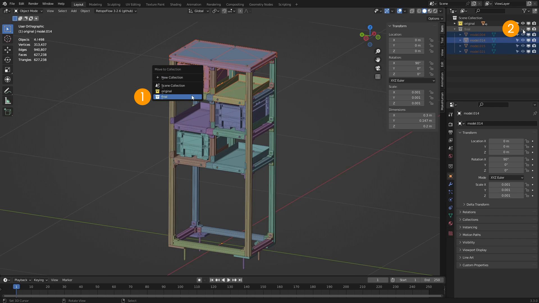539x303 pixels.
Task: Enable X-ray shading mode
Action: click(x=412, y=11)
